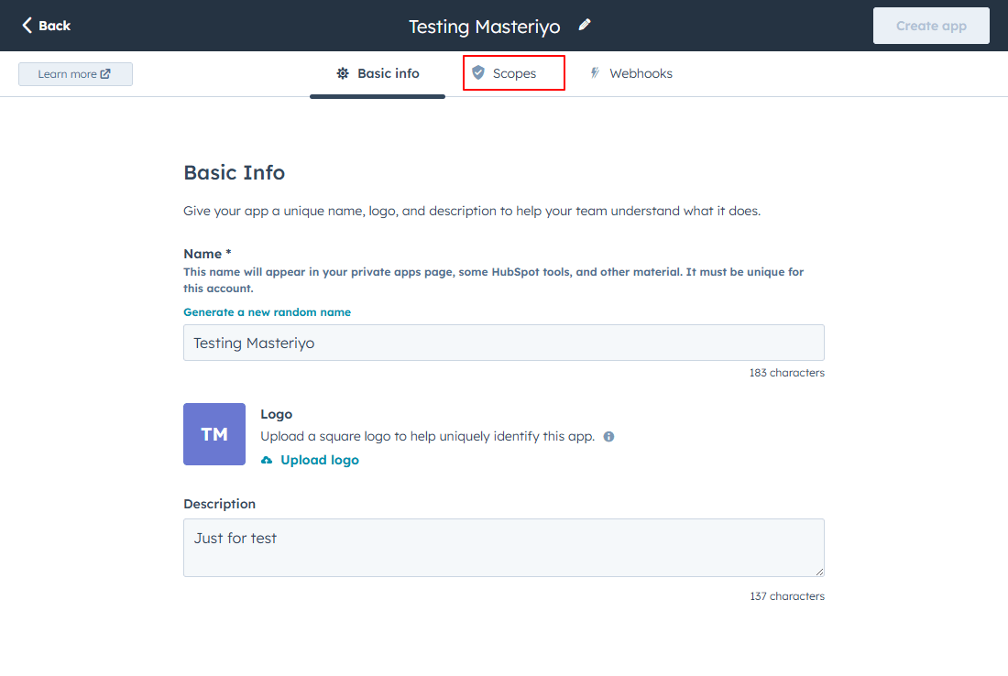Click the Testing Masteriyo header title

[484, 27]
